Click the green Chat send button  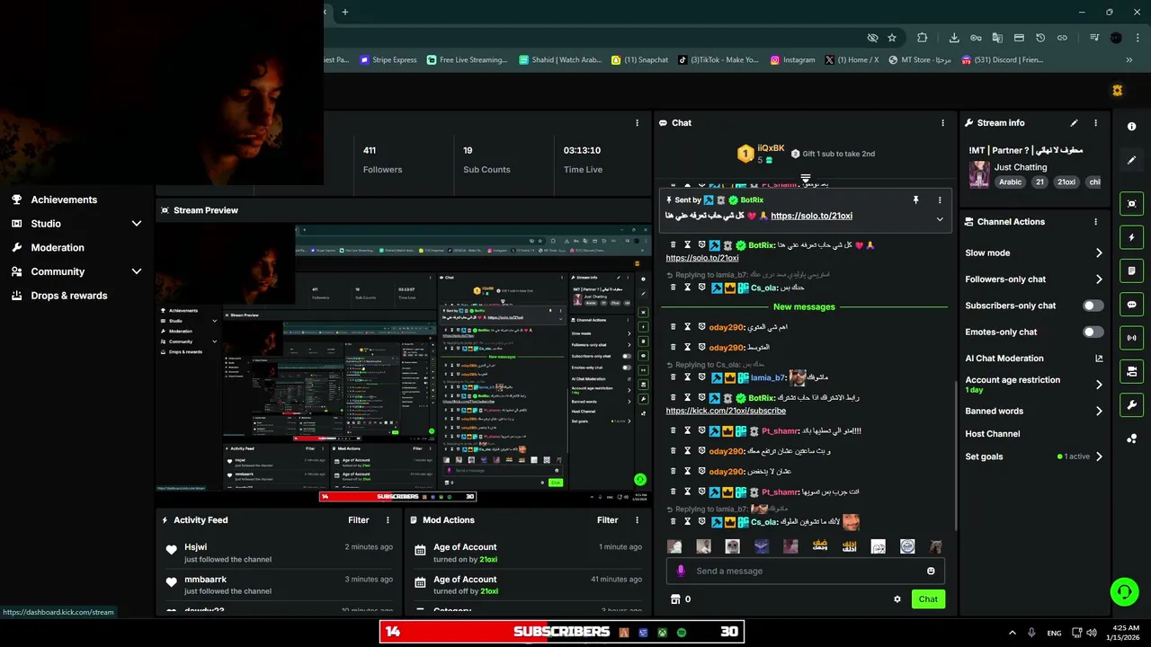point(928,599)
